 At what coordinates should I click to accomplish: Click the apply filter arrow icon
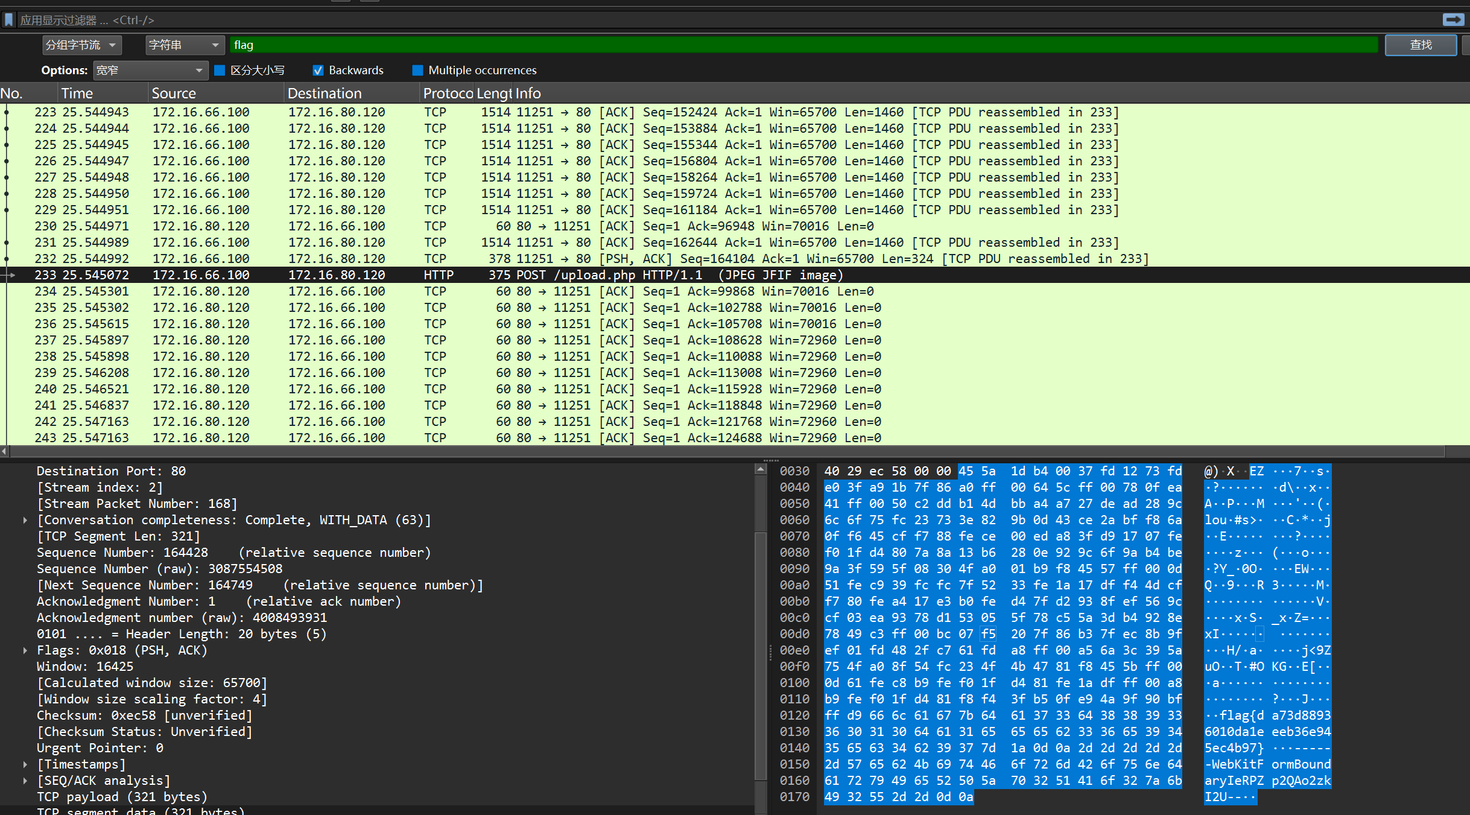tap(1453, 20)
